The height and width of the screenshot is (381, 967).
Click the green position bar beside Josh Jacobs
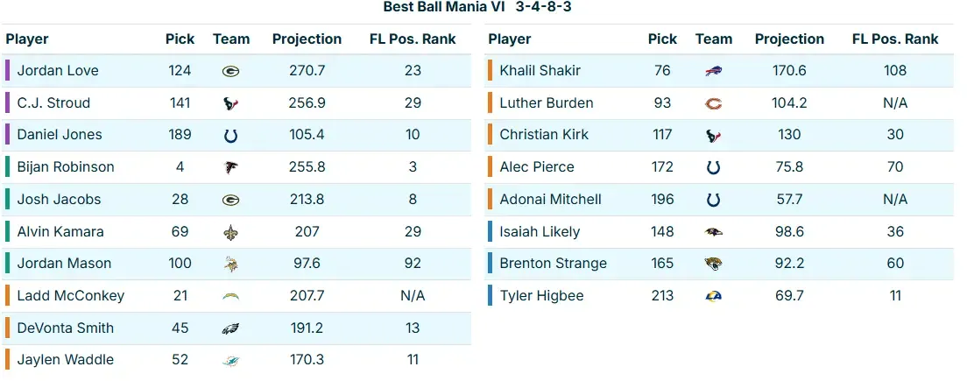(x=8, y=200)
